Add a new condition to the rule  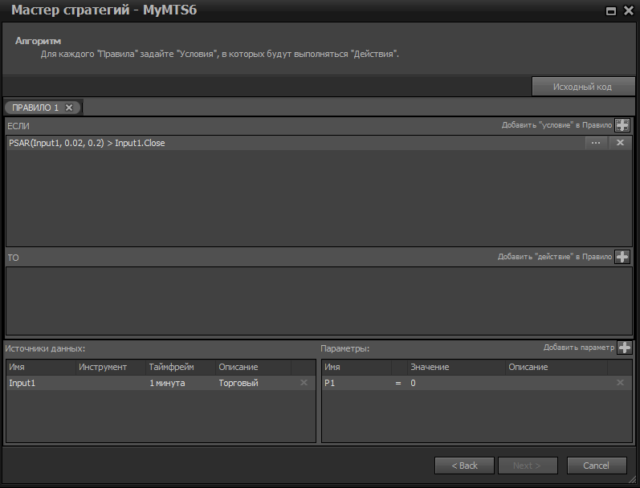click(x=622, y=125)
